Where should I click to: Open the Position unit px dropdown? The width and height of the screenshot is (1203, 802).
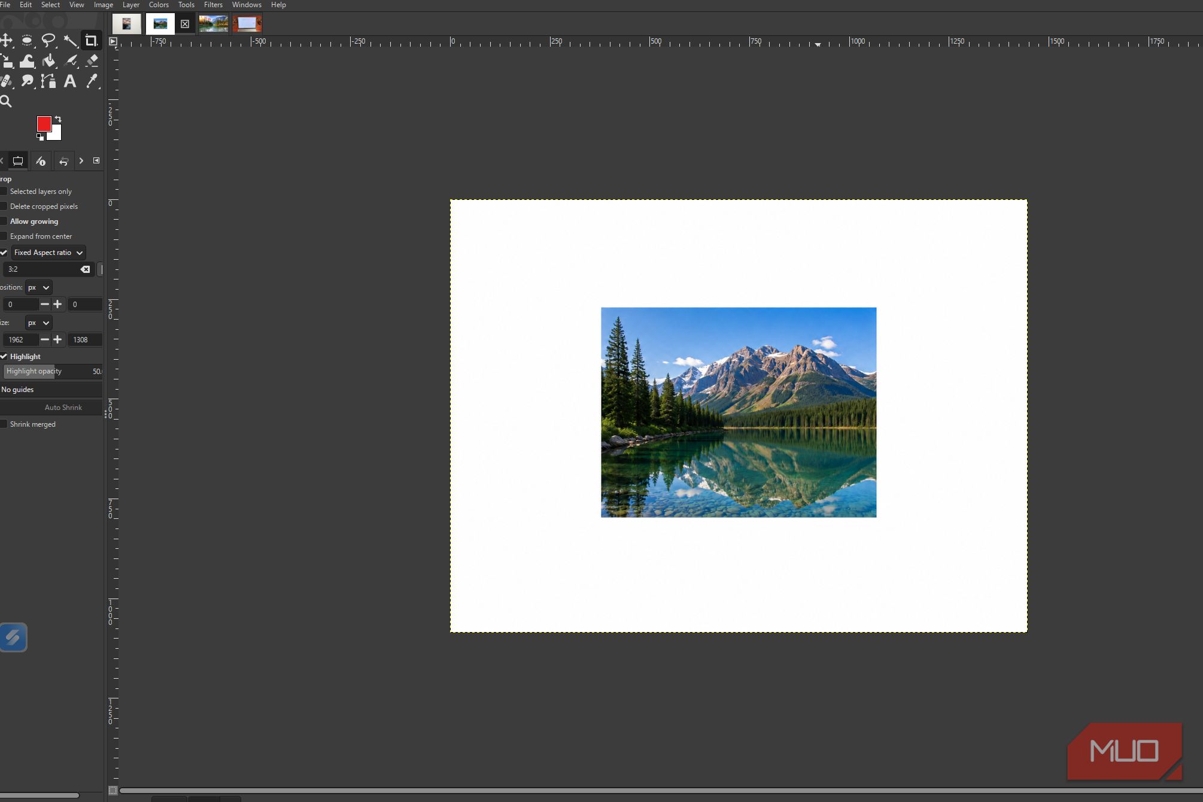pos(39,287)
